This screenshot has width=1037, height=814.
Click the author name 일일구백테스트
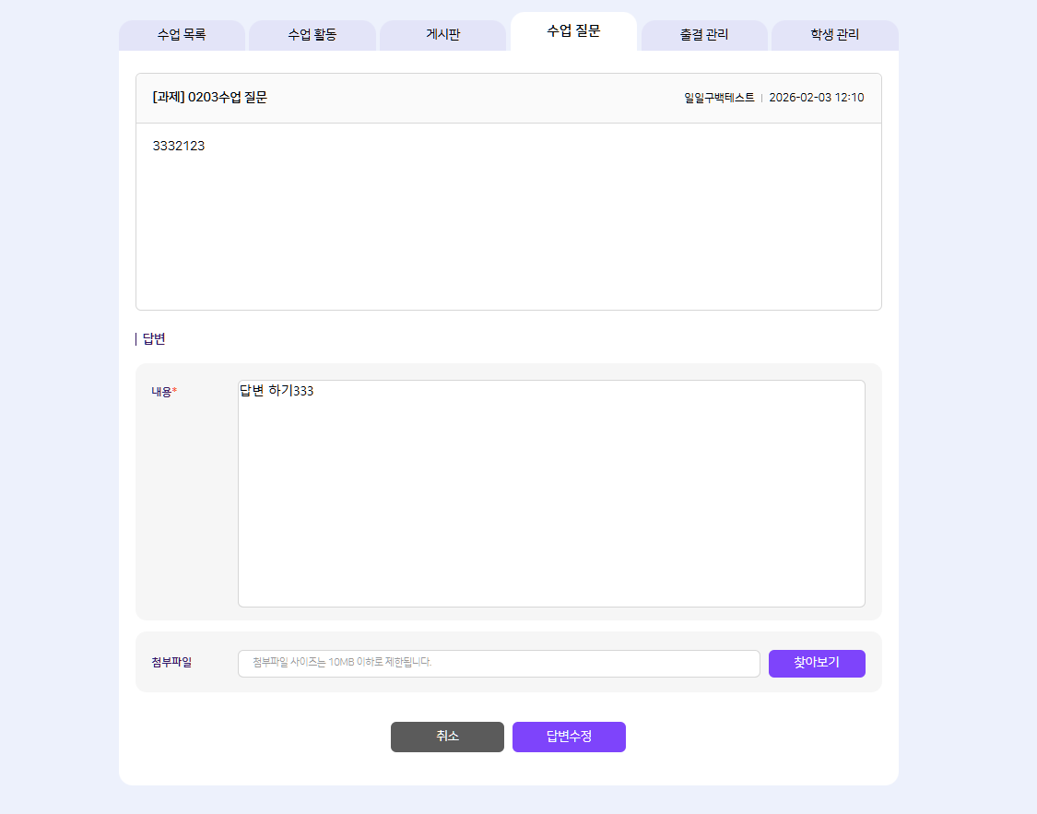pos(719,98)
